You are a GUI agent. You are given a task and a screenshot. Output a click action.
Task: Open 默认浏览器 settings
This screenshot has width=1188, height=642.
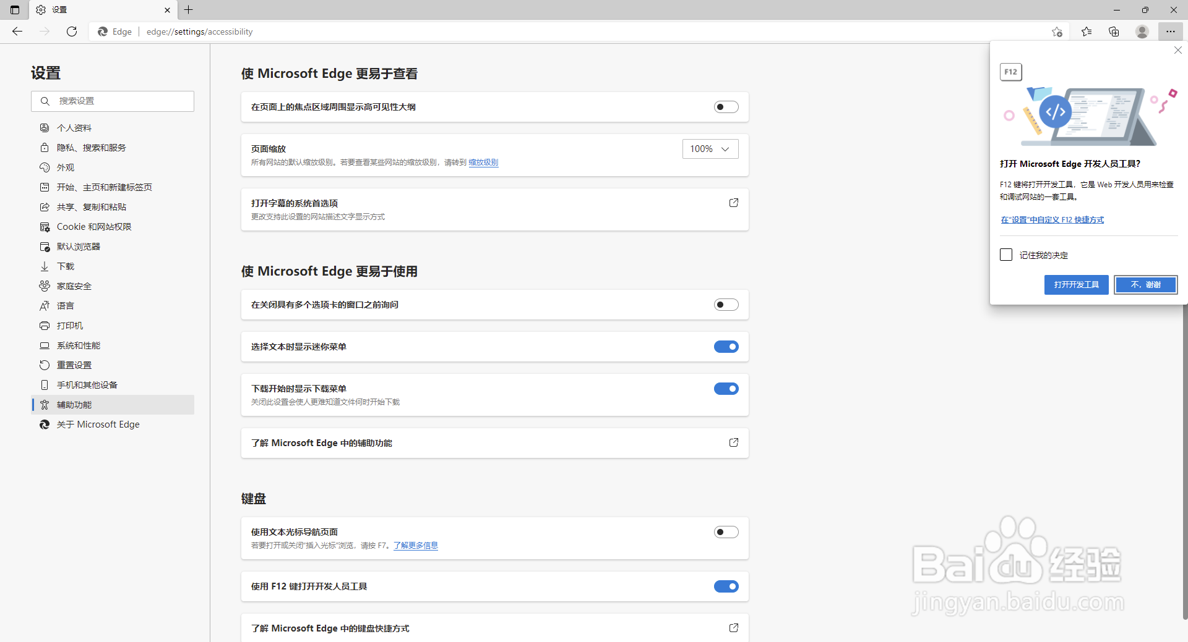coord(113,247)
